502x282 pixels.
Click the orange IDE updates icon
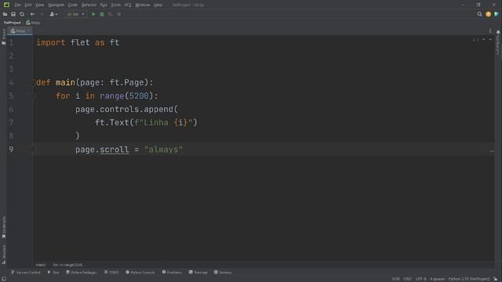(488, 14)
